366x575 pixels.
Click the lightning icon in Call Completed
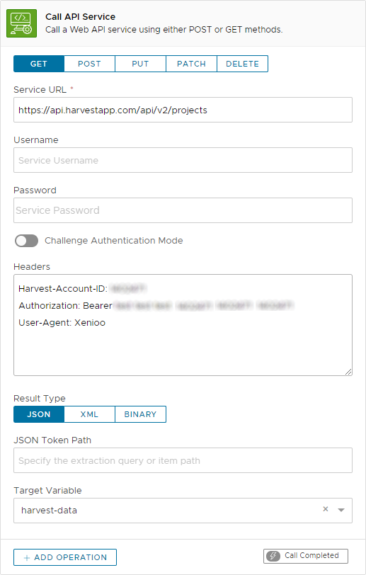(x=273, y=556)
